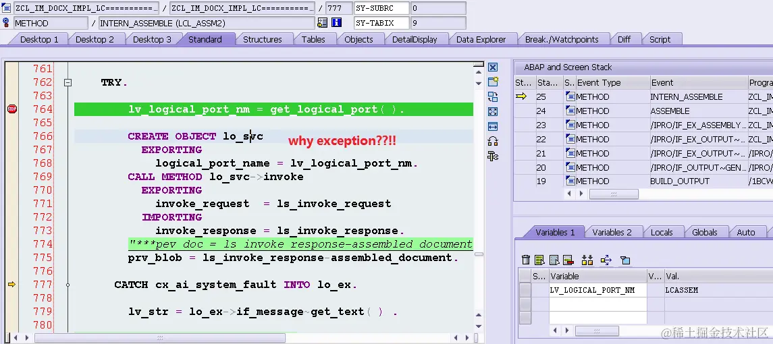Click the variables table's right scroll arrow
The height and width of the screenshot is (344, 773).
click(567, 331)
